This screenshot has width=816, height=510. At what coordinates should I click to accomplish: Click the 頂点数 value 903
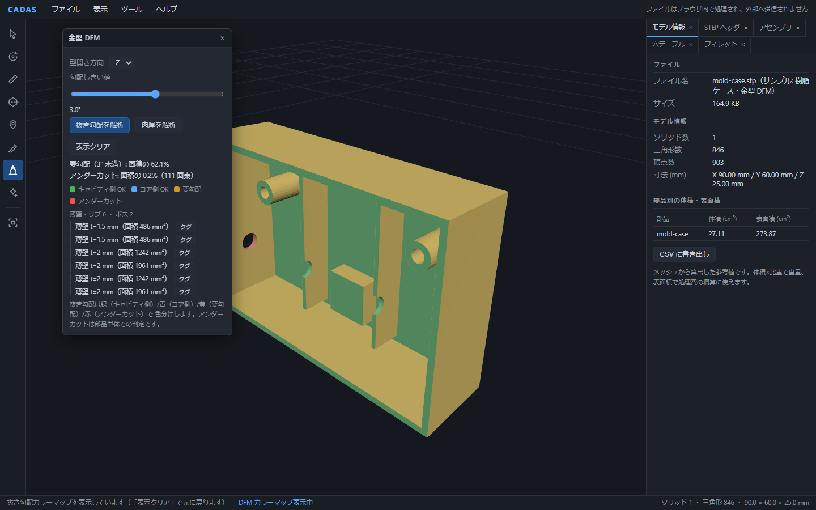pyautogui.click(x=718, y=163)
